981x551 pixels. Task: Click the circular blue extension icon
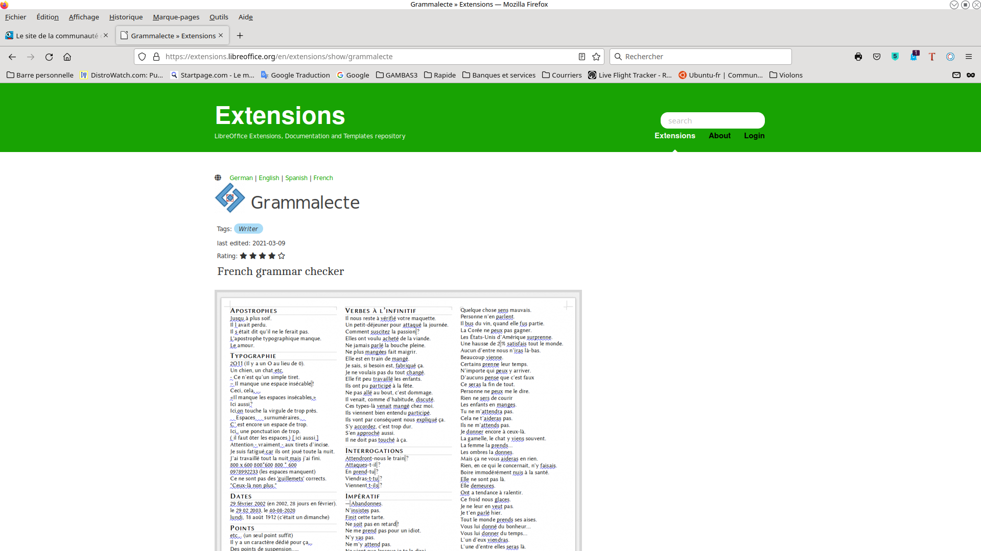950,57
